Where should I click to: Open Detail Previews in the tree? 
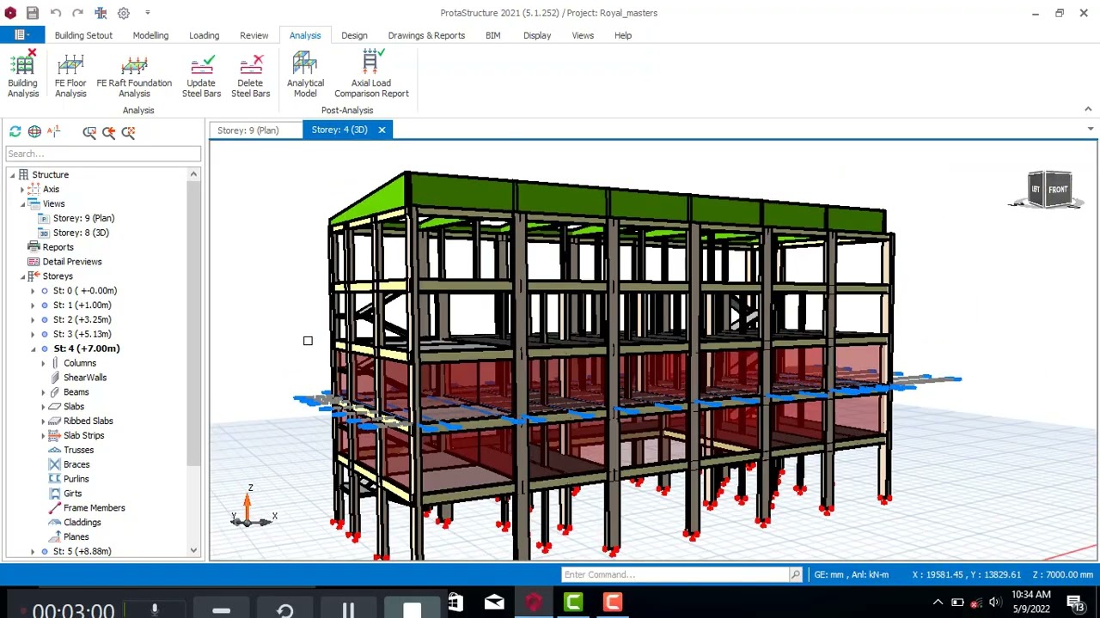point(72,262)
